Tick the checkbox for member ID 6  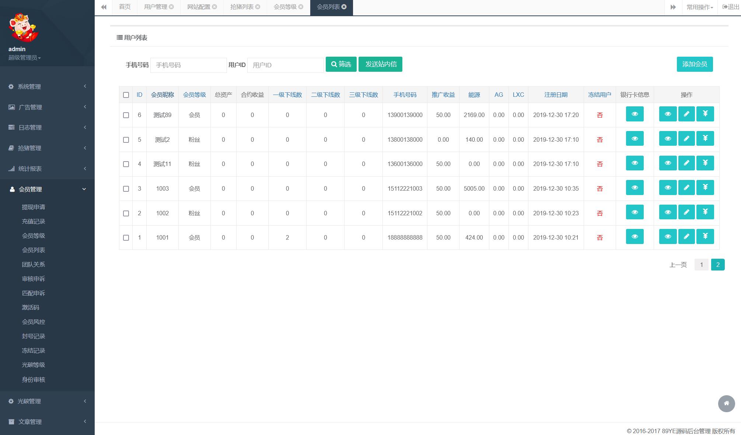coord(126,115)
